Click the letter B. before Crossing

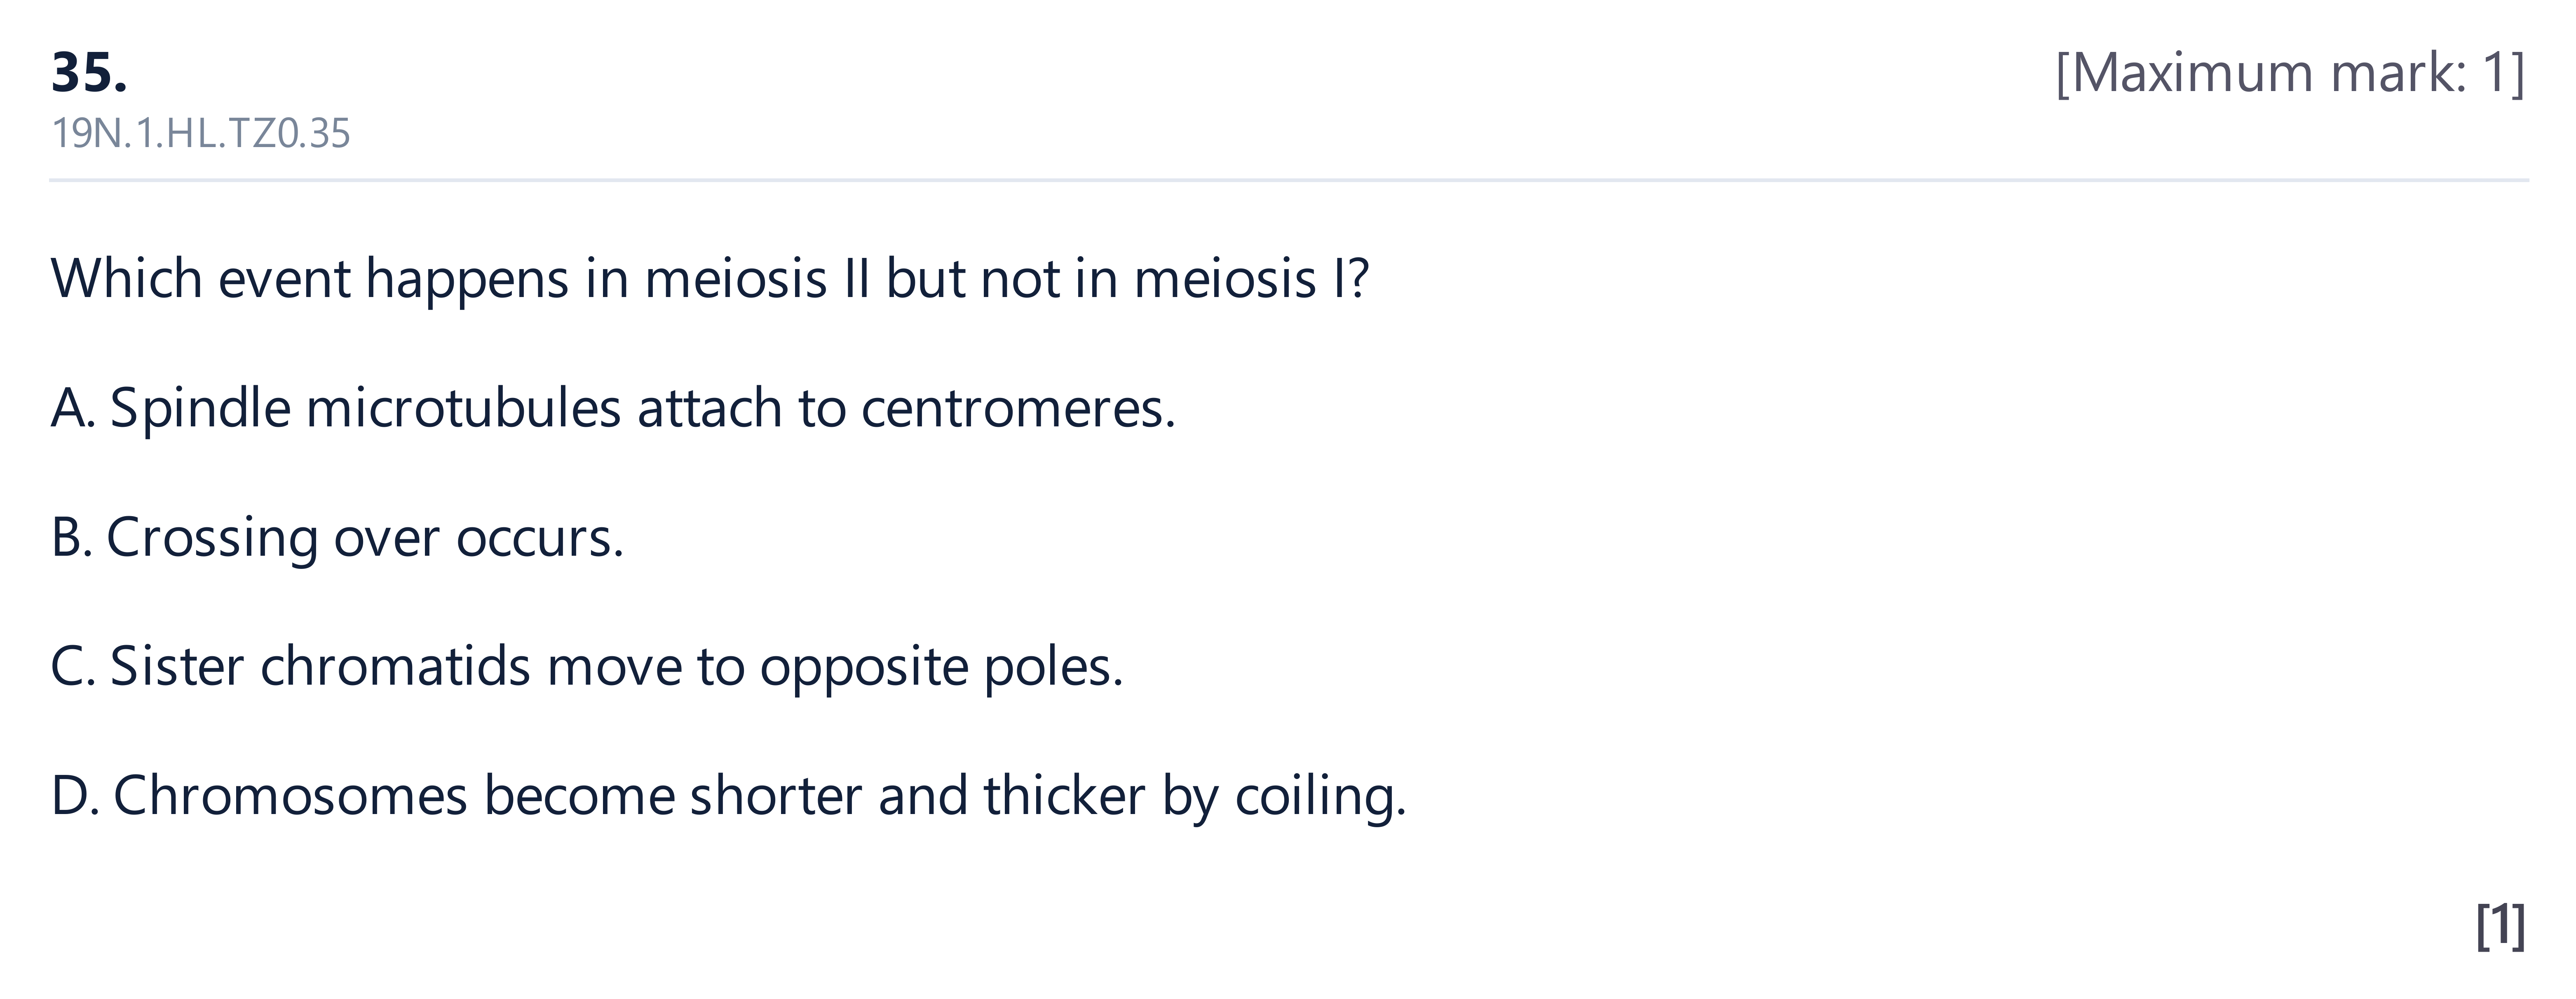point(71,538)
